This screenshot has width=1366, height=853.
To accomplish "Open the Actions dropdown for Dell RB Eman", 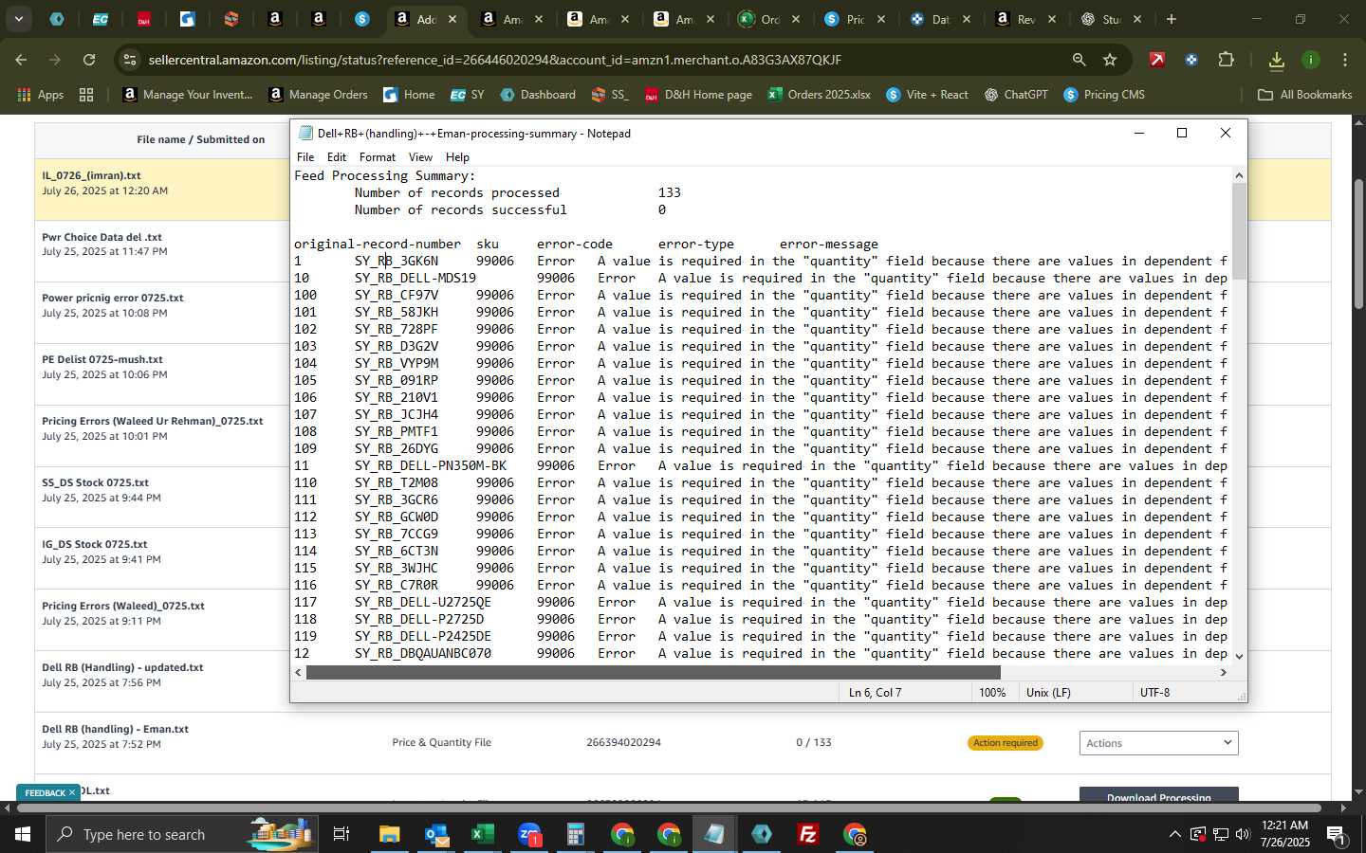I will (x=1158, y=743).
